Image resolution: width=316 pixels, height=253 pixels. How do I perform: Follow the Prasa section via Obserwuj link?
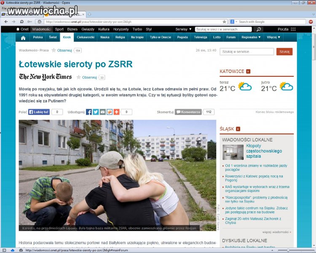64,51
